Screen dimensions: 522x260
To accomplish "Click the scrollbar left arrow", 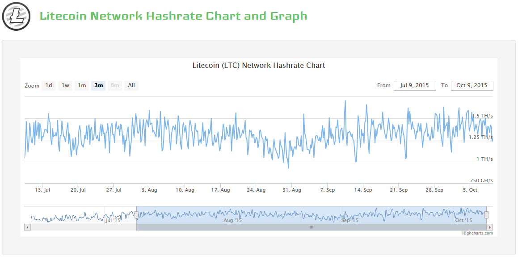I will pyautogui.click(x=28, y=227).
